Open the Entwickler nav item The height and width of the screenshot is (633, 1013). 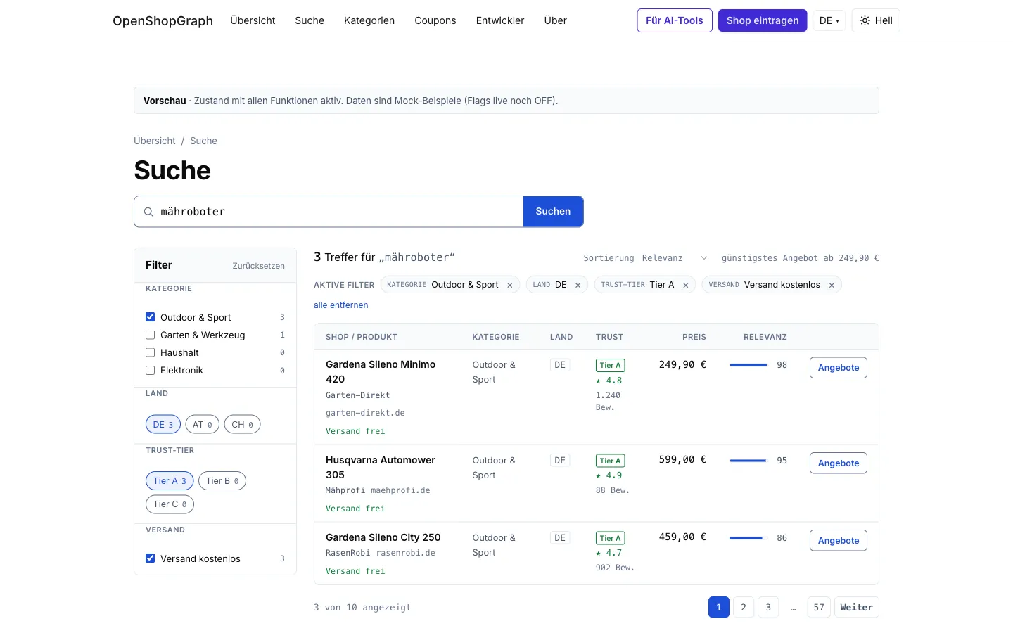click(500, 20)
